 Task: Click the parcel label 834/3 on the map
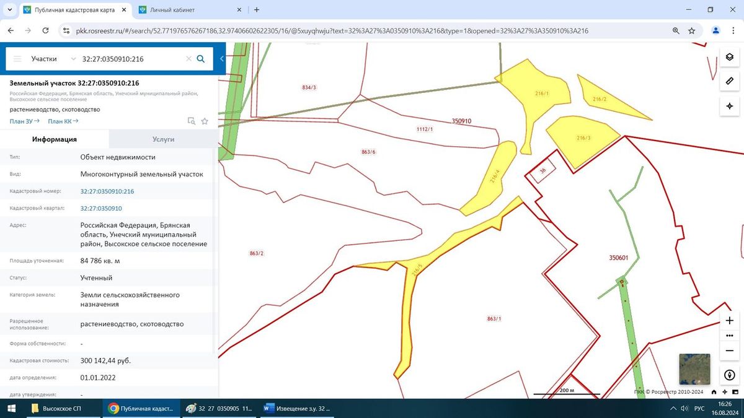tap(309, 87)
